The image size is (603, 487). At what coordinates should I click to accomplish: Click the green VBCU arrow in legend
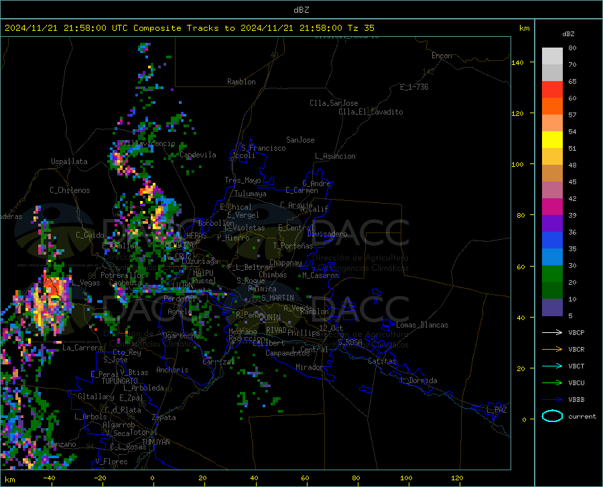tap(552, 383)
